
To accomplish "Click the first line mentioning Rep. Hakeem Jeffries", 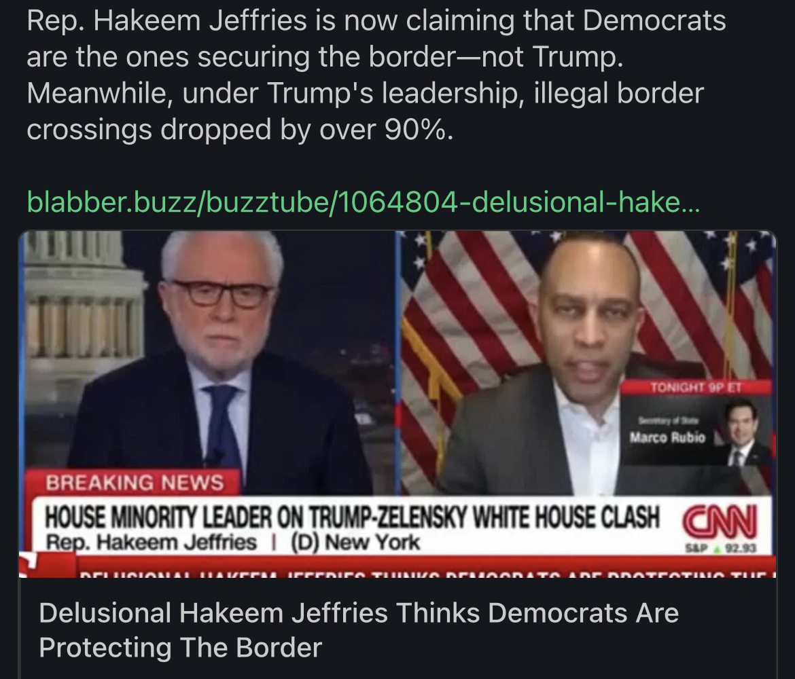I will pos(376,21).
